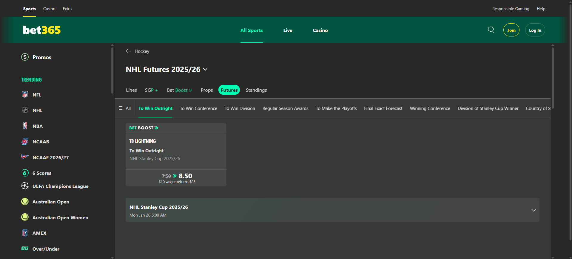Select Division of Stanley Cup Winner filter
This screenshot has height=259, width=572.
488,108
